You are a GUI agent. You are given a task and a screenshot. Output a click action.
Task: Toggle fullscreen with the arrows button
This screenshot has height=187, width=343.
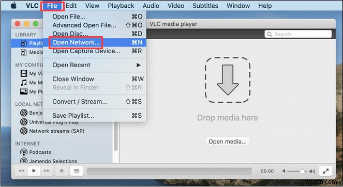[x=325, y=171]
